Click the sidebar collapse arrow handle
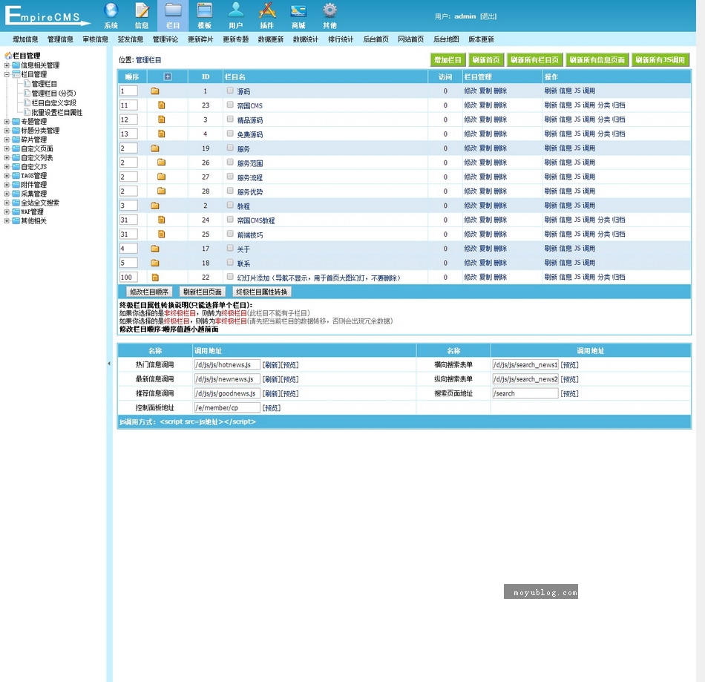Image resolution: width=705 pixels, height=682 pixels. [x=109, y=363]
